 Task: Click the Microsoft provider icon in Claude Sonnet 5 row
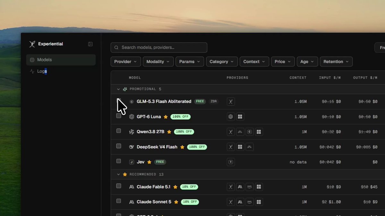click(x=259, y=202)
